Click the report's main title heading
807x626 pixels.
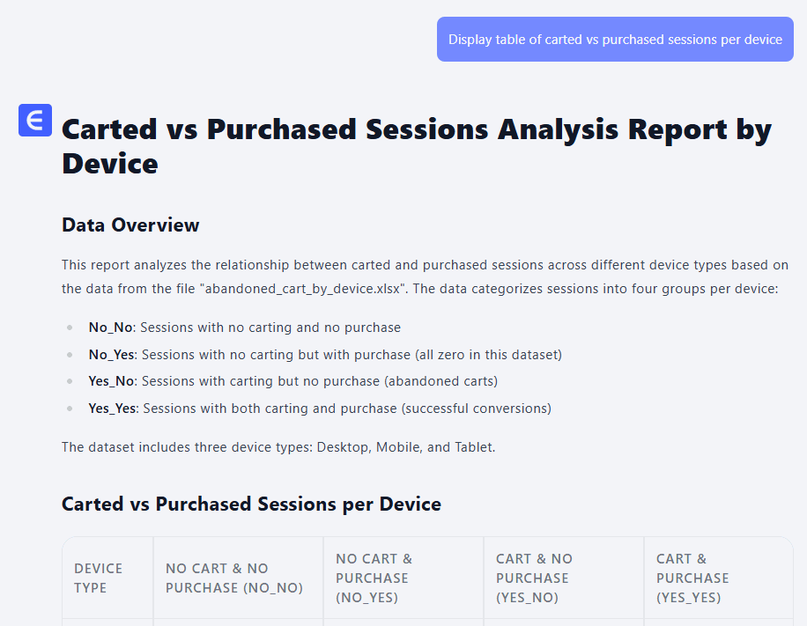416,146
